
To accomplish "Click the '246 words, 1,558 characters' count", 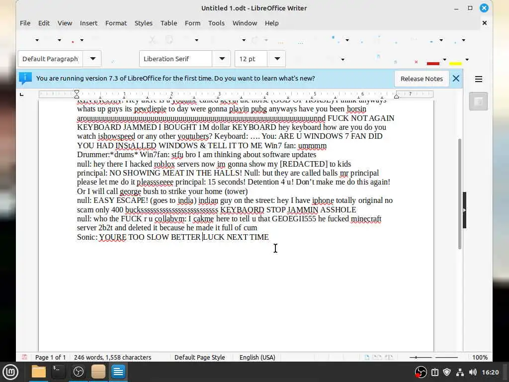I will pyautogui.click(x=113, y=357).
